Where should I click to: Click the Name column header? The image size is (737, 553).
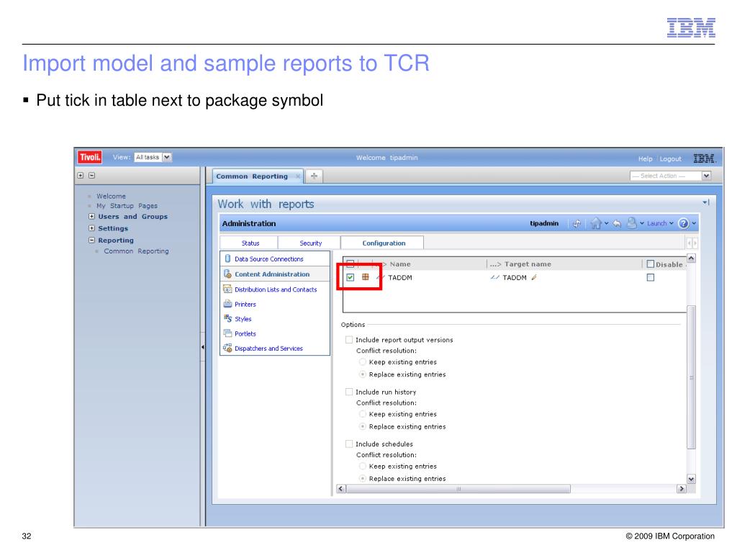[400, 264]
